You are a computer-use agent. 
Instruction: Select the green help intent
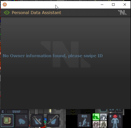click(96, 117)
